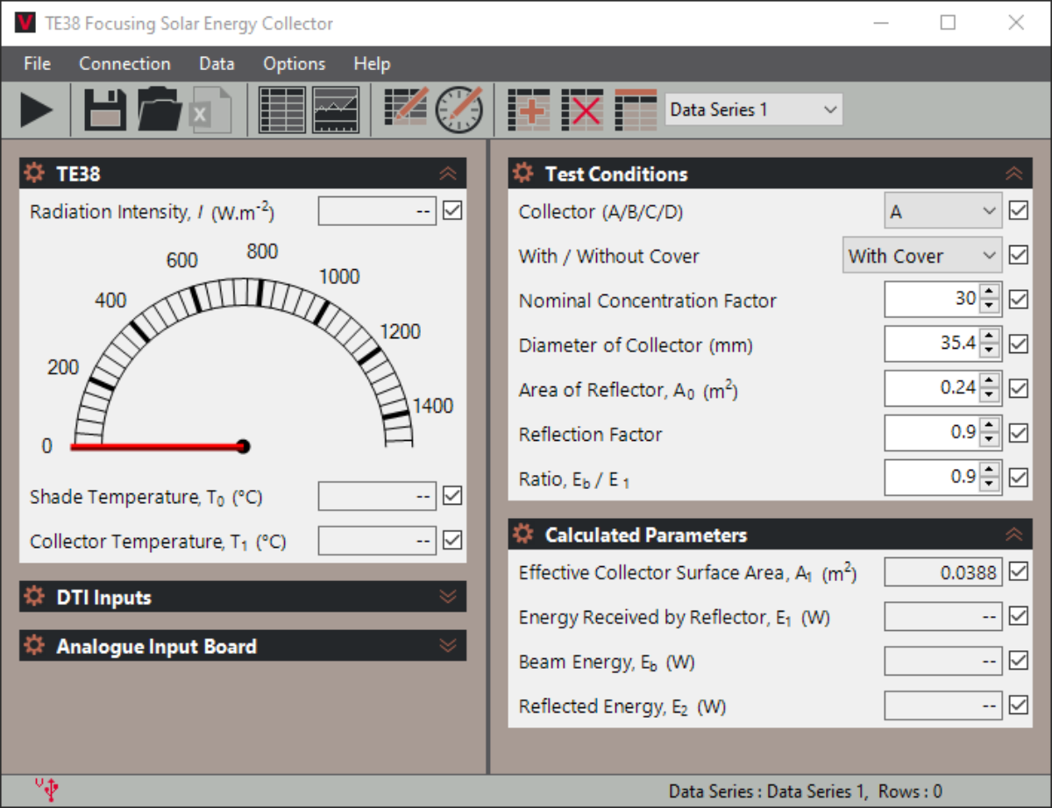This screenshot has height=808, width=1052.
Task: Toggle Nominal Concentration Factor checkbox
Action: coord(1018,300)
